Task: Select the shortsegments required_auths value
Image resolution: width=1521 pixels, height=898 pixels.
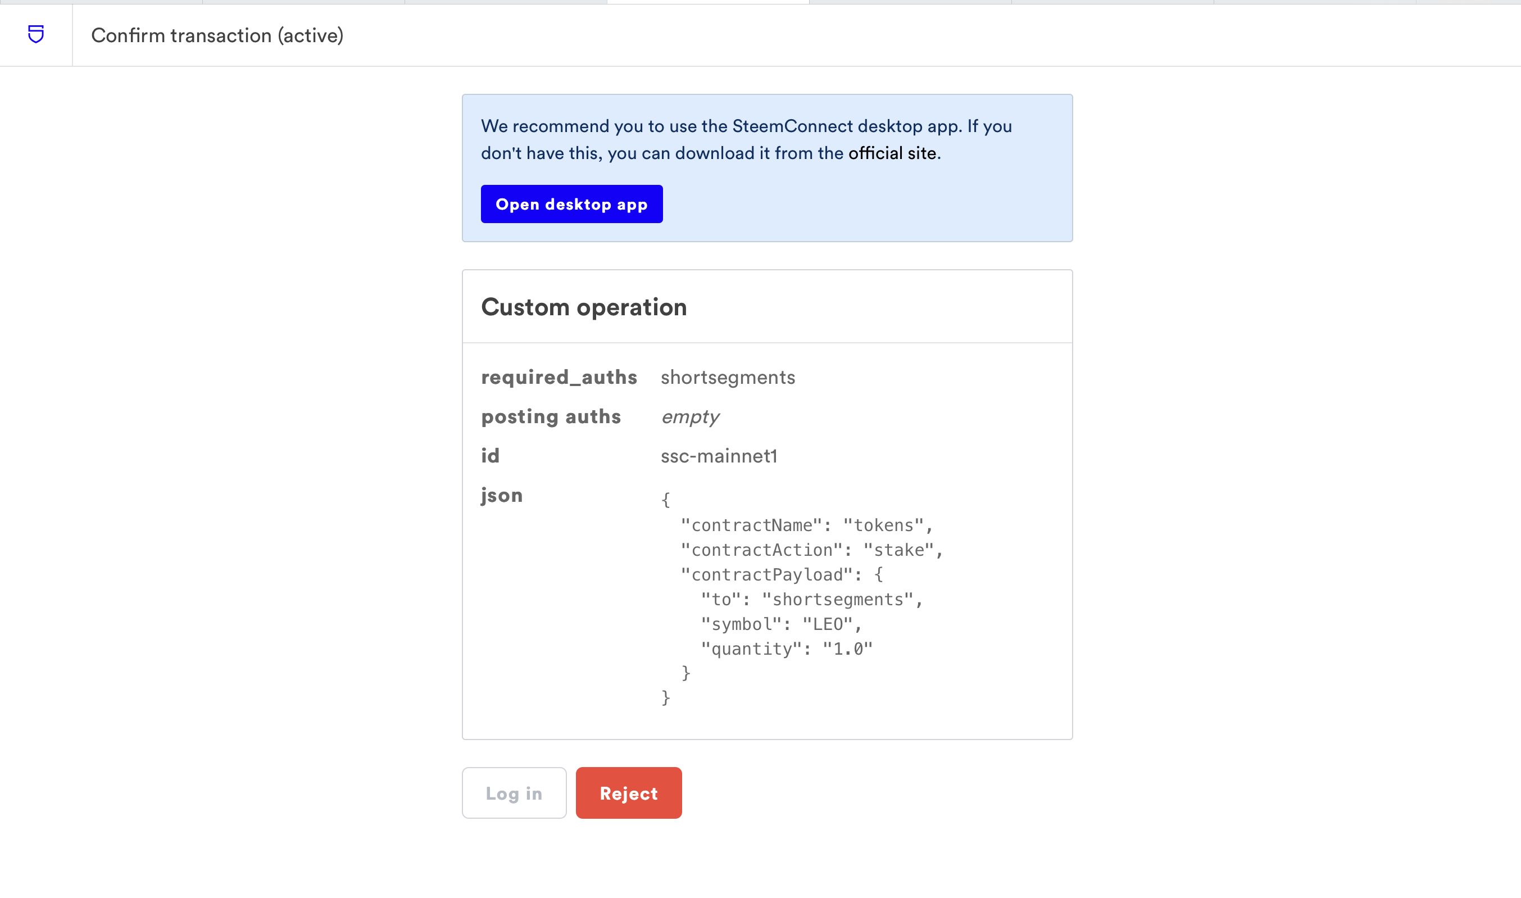Action: tap(728, 377)
